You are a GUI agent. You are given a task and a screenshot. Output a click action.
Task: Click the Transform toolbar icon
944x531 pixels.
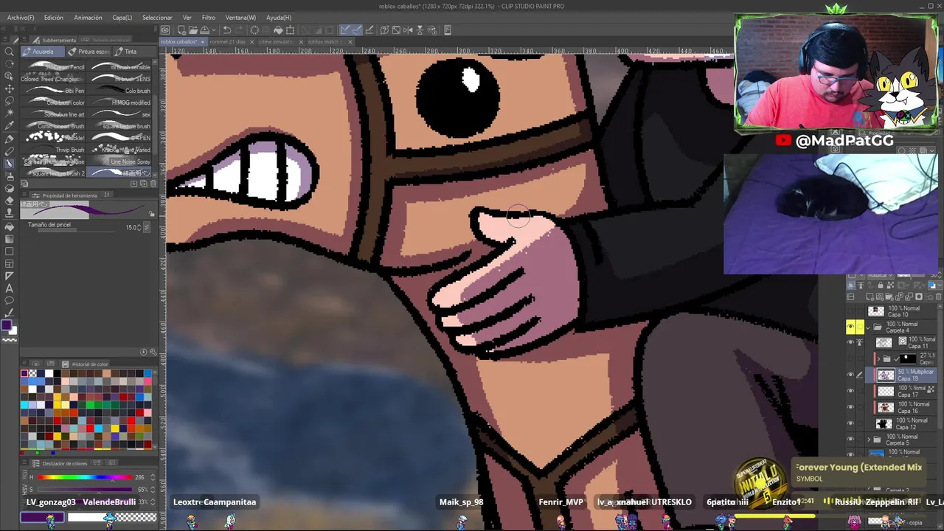click(x=291, y=30)
